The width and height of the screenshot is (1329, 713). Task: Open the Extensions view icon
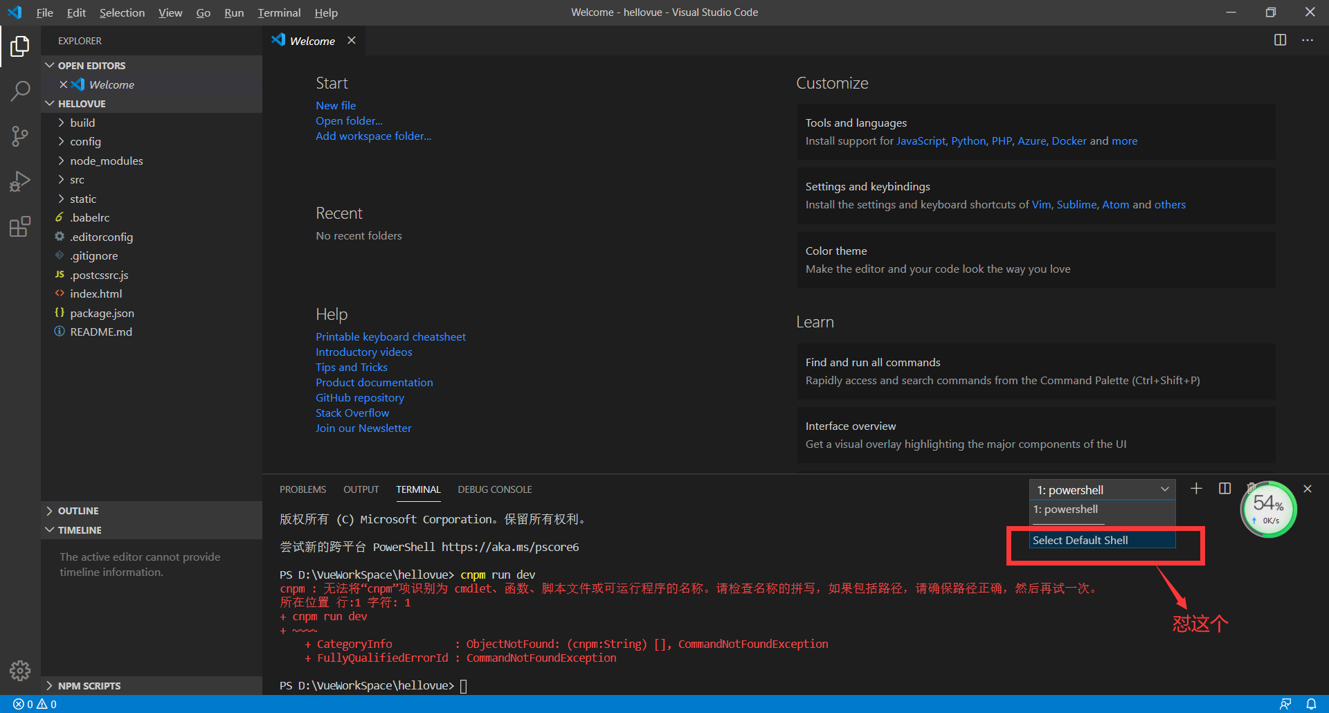20,226
